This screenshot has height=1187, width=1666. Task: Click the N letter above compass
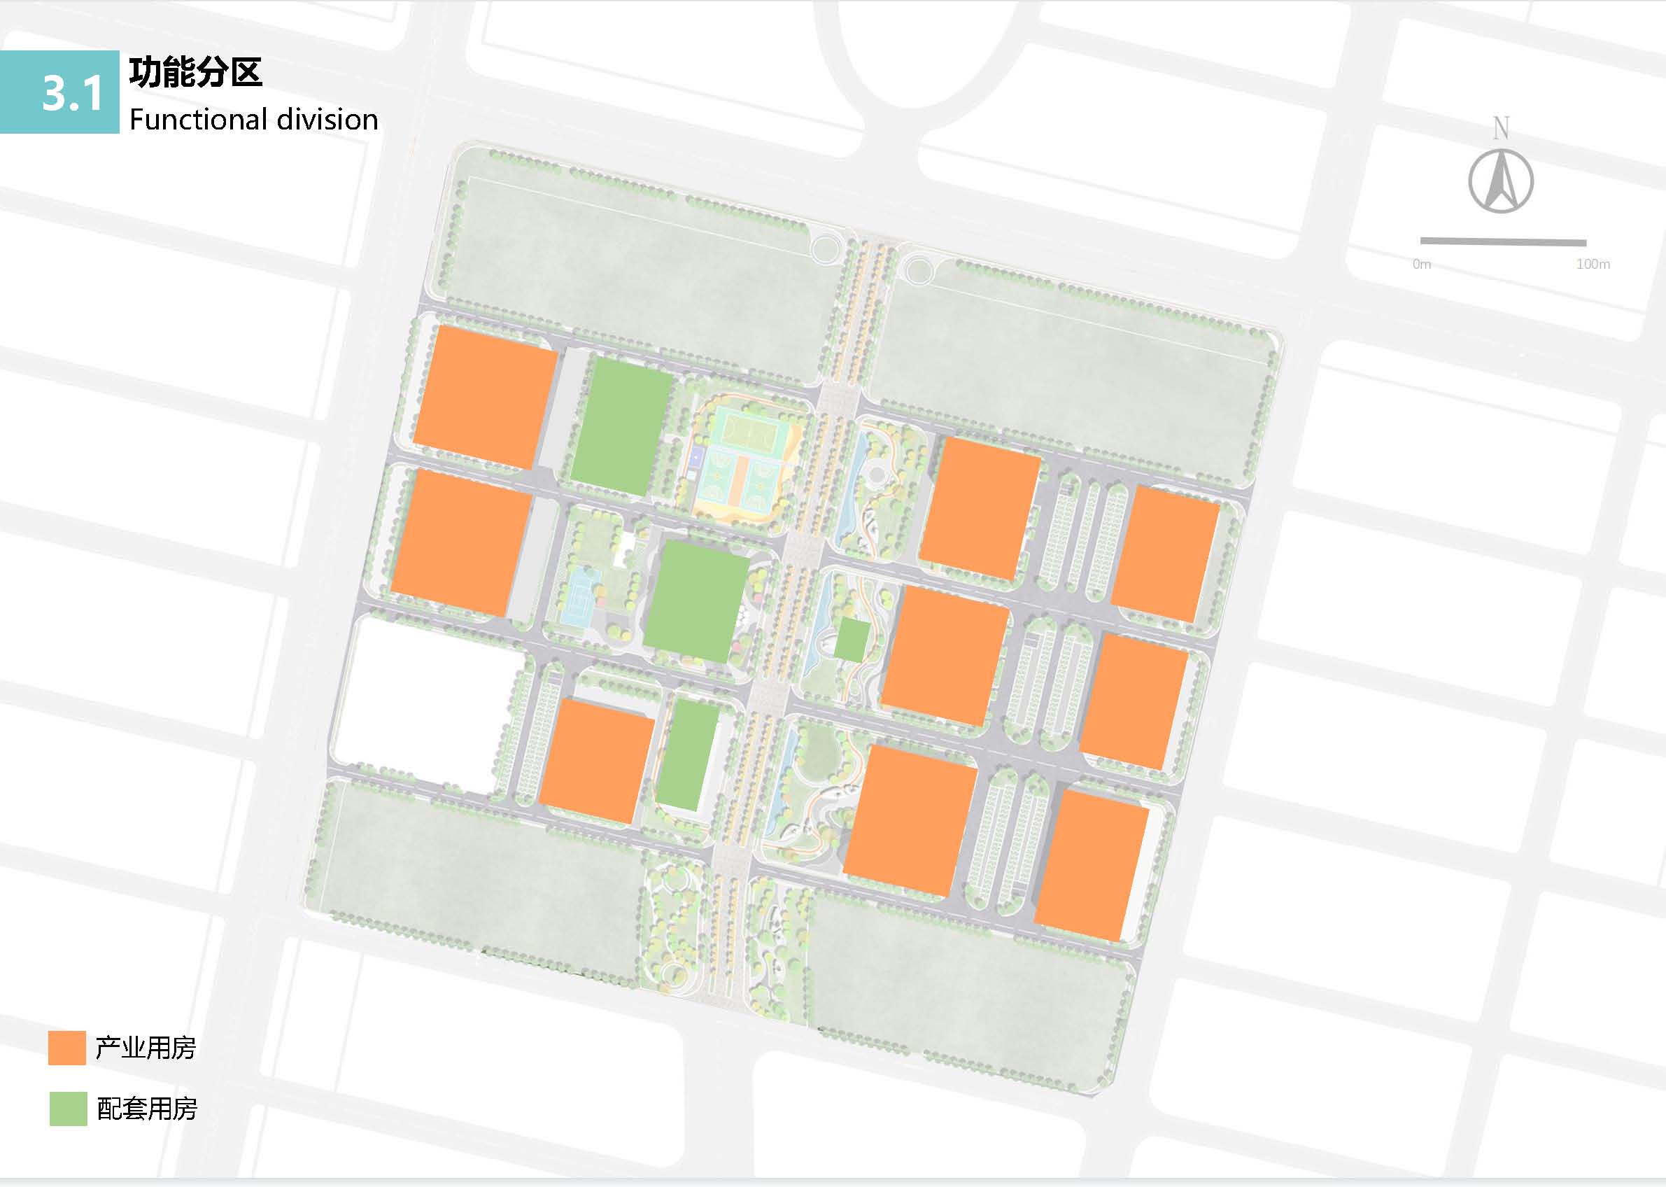[1501, 128]
